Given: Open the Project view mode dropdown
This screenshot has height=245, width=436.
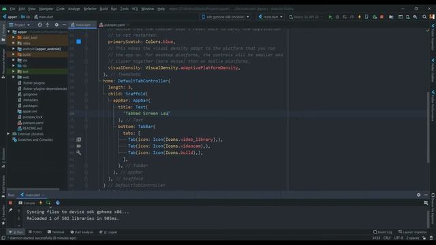Looking at the screenshot, I should [x=20, y=24].
